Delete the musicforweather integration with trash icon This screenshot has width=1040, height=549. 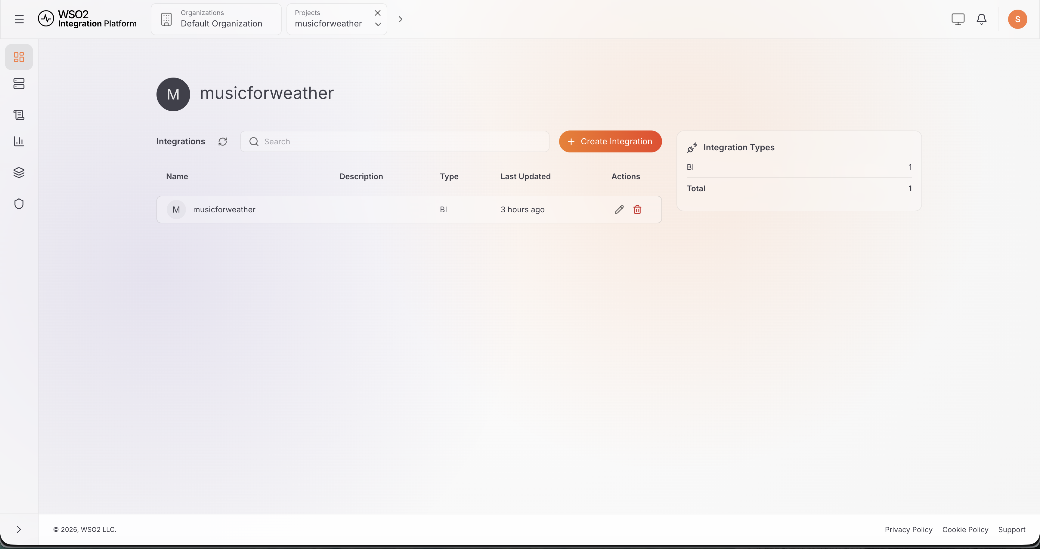click(x=637, y=209)
